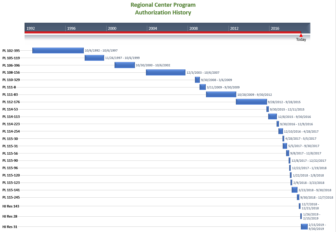Click the 2016 year label on timescale
This screenshot has width=336, height=232.
coord(275,28)
